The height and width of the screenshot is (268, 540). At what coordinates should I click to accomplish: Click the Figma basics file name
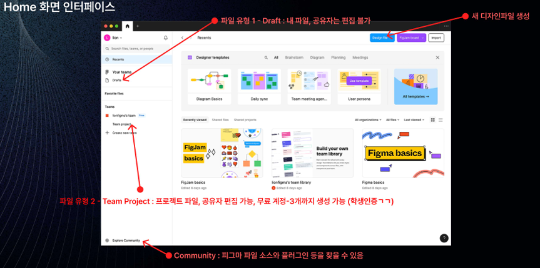373,182
